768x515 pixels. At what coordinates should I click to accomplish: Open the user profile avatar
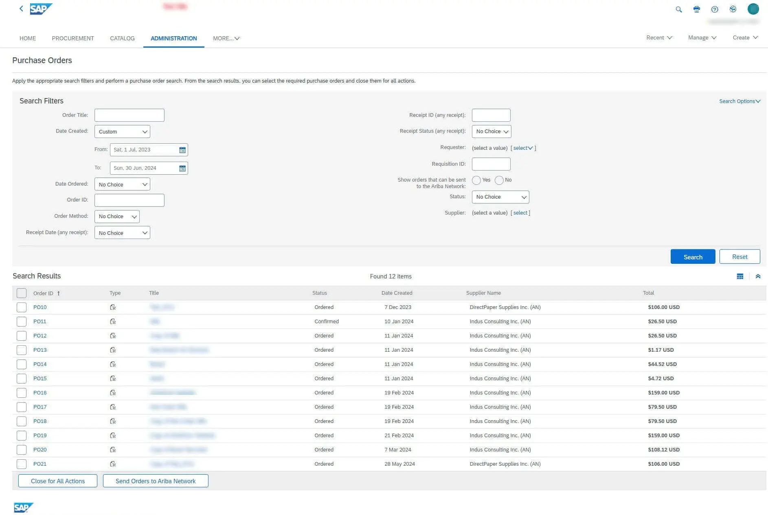coord(753,9)
